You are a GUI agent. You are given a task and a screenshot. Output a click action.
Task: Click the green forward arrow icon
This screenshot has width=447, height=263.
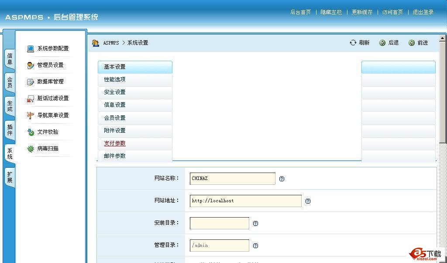pos(411,43)
